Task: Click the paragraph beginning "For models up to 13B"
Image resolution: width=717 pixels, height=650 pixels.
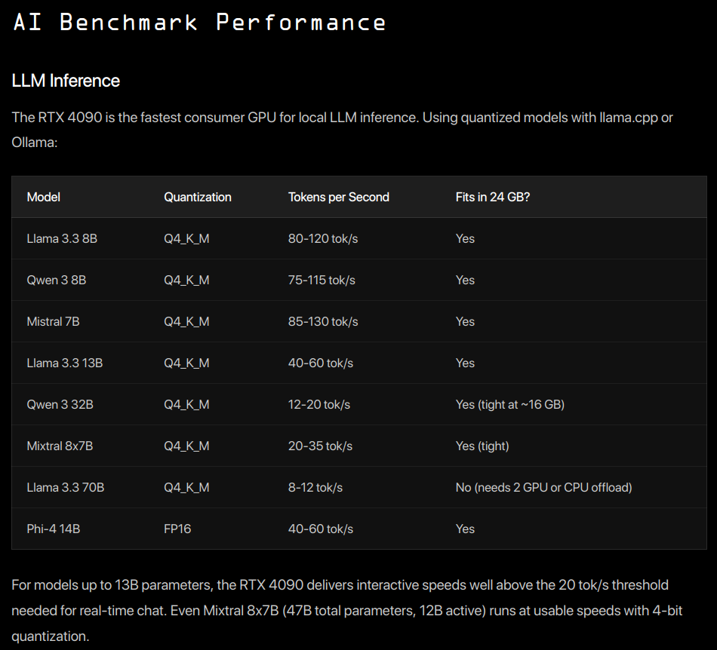Action: pos(340,610)
